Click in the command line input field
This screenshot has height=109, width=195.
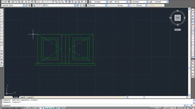[x=93, y=106]
